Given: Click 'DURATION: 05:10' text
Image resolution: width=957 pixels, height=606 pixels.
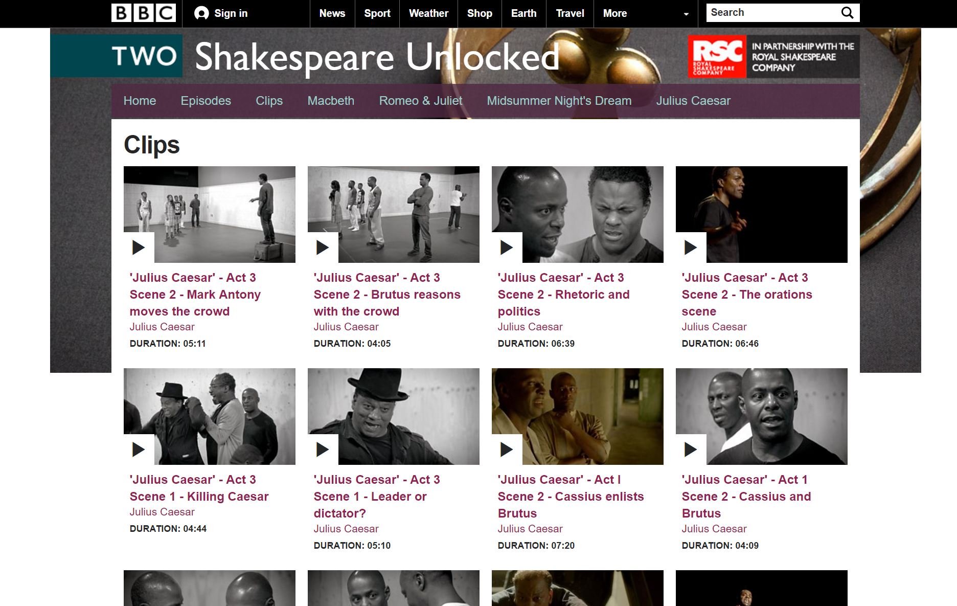Looking at the screenshot, I should (352, 546).
